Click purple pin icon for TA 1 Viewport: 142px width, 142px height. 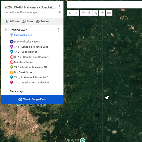coord(11,47)
